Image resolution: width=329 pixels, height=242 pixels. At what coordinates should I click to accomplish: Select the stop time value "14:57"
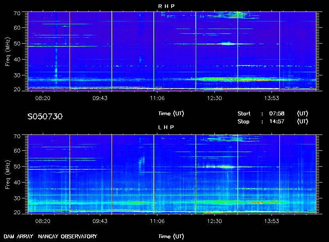(x=277, y=122)
